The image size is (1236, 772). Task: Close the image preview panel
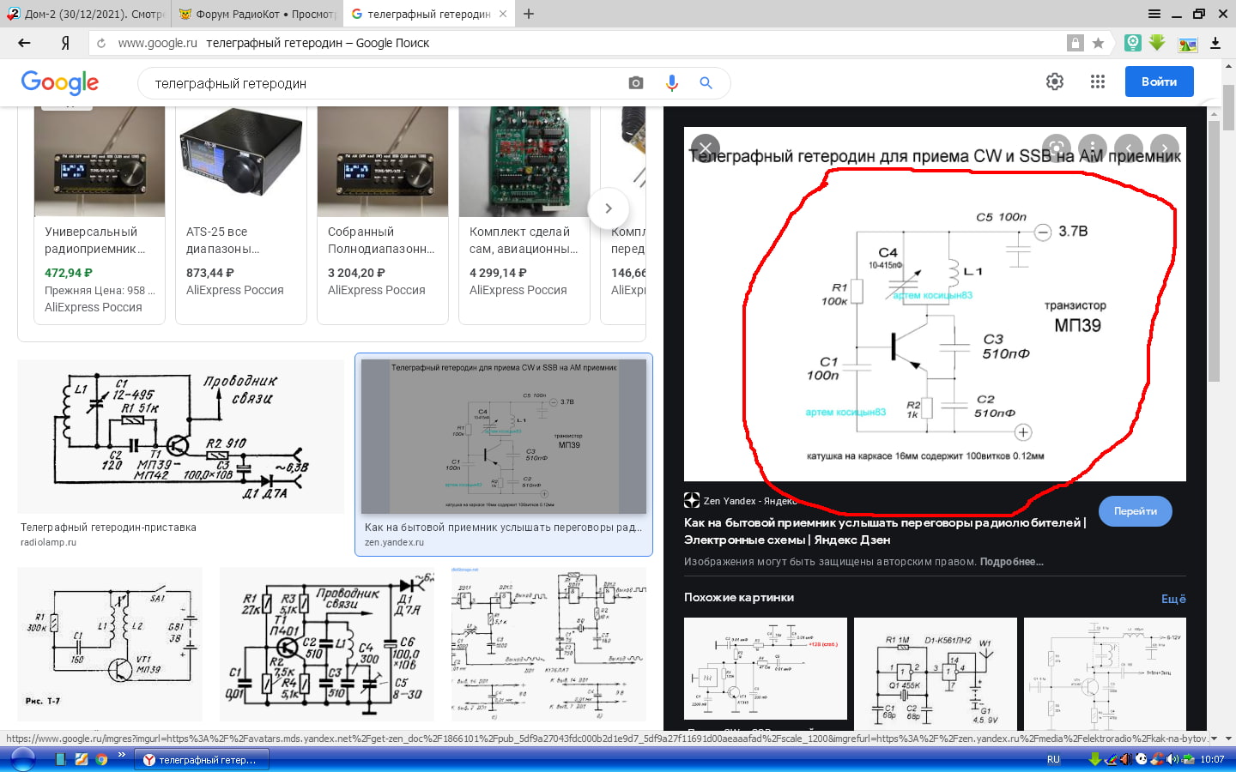click(705, 148)
